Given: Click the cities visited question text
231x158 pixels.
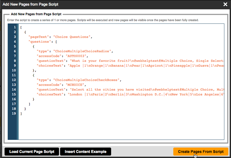Looking at the screenshot, I should coord(145,90).
